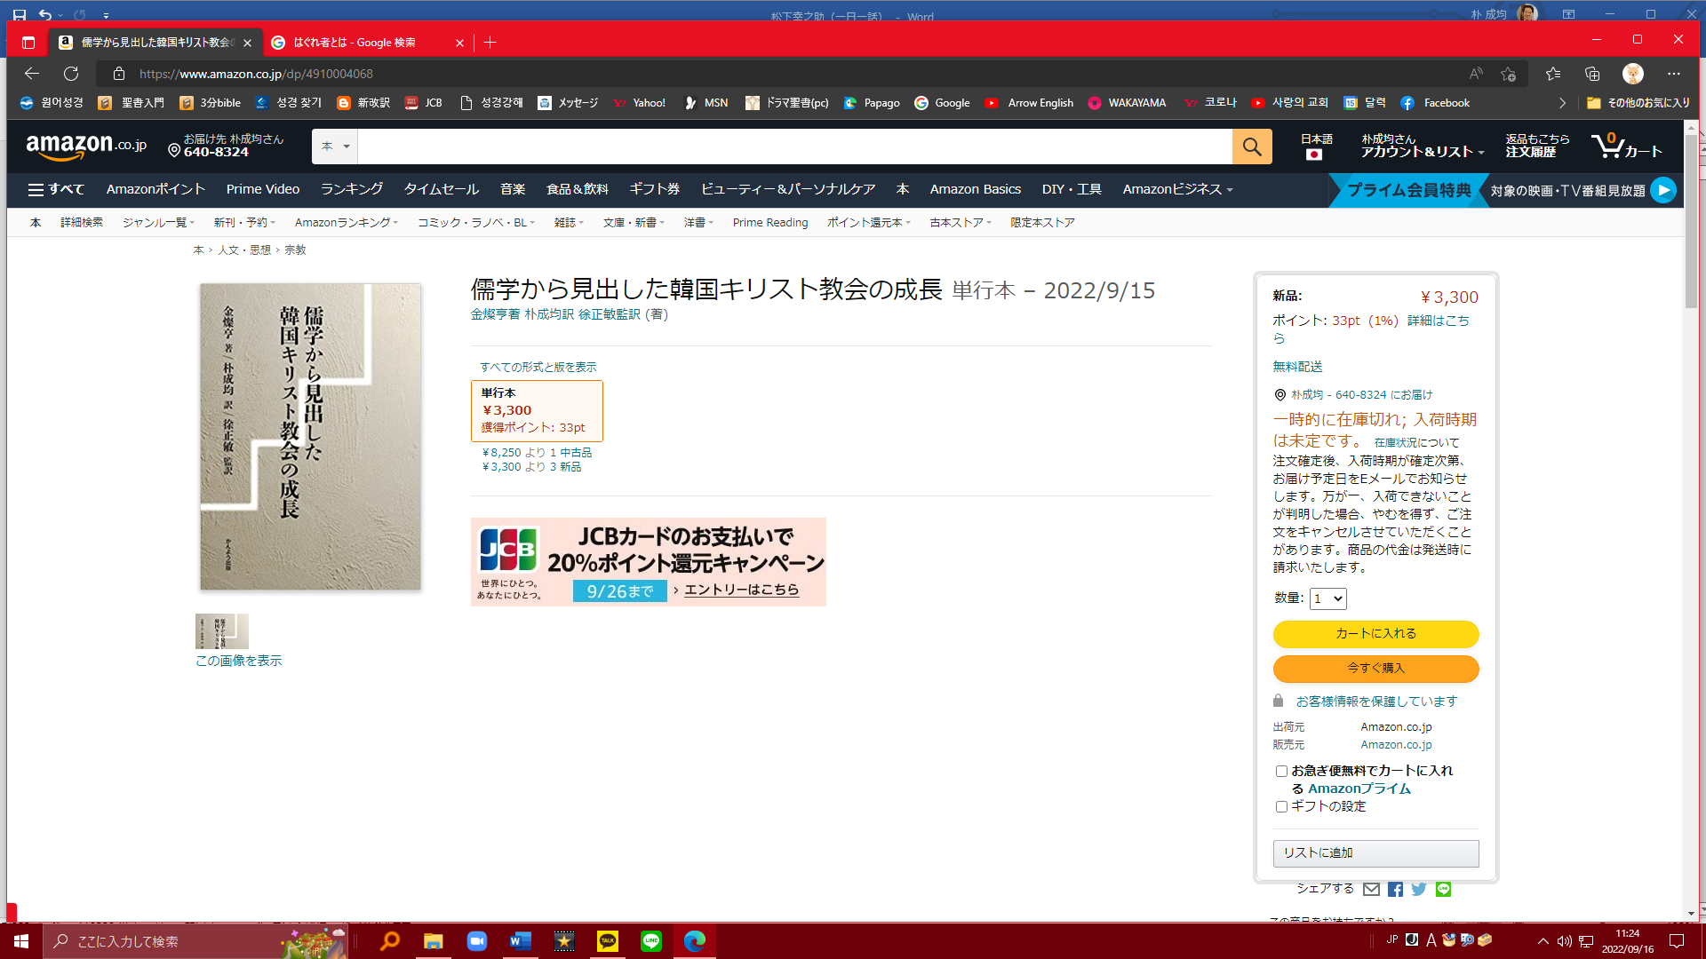Add page to favorites star icon

pos(1508,74)
